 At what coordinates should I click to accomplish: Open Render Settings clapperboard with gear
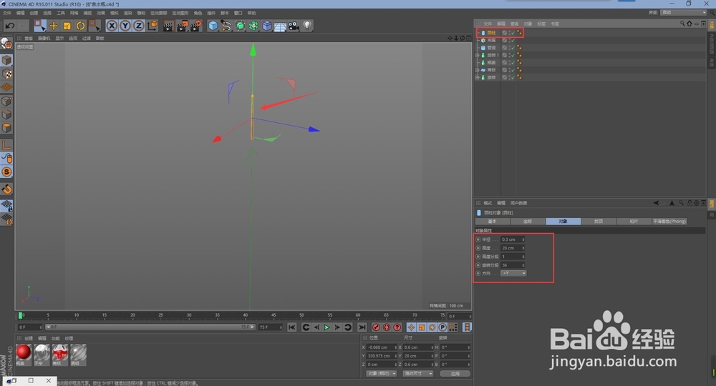[x=196, y=26]
